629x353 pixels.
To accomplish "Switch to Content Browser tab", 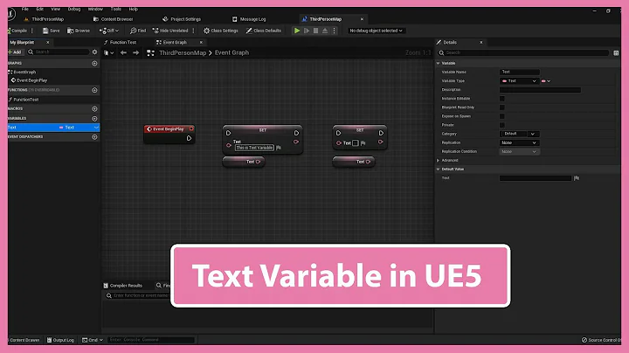I will click(x=113, y=19).
